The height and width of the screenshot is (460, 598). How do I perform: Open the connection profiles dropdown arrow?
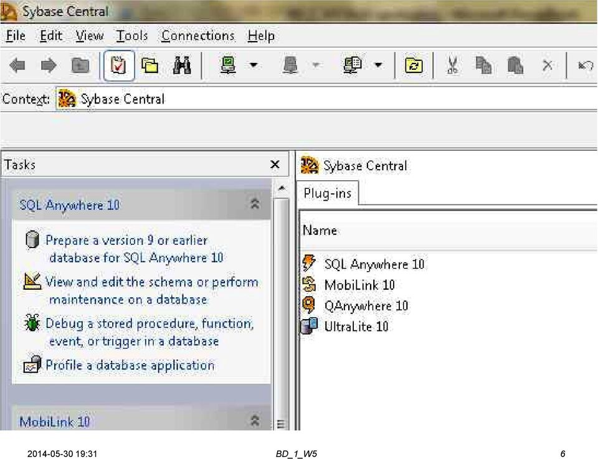coord(378,65)
